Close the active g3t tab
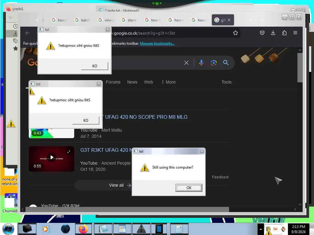 point(229,20)
